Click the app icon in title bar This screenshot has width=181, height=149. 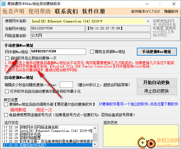(x=3, y=4)
